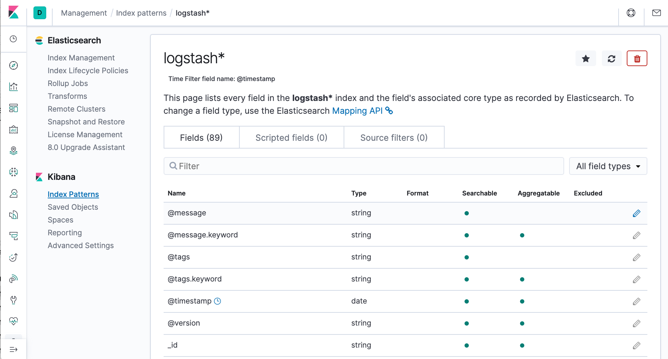Open 8.0 Upgrade Assistant
Viewport: 668px width, 359px height.
coord(86,147)
